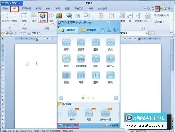The image size is (175, 132).
Task: Open the 组织结构图 category in the library grid
Action: pos(81,61)
